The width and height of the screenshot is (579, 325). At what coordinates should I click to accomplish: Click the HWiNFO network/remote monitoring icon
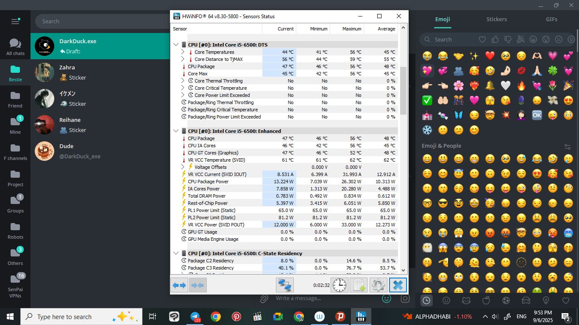tap(284, 285)
